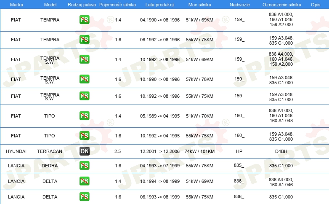The height and width of the screenshot is (204, 329).
Task: Click petrol icon in Tempra S.W. 1.4 row
Action: [x=85, y=59]
